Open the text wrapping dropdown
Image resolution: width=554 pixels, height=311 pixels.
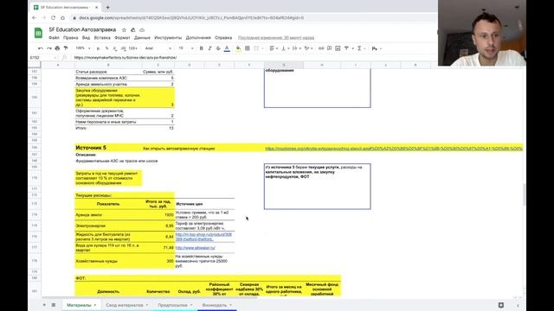pos(296,48)
